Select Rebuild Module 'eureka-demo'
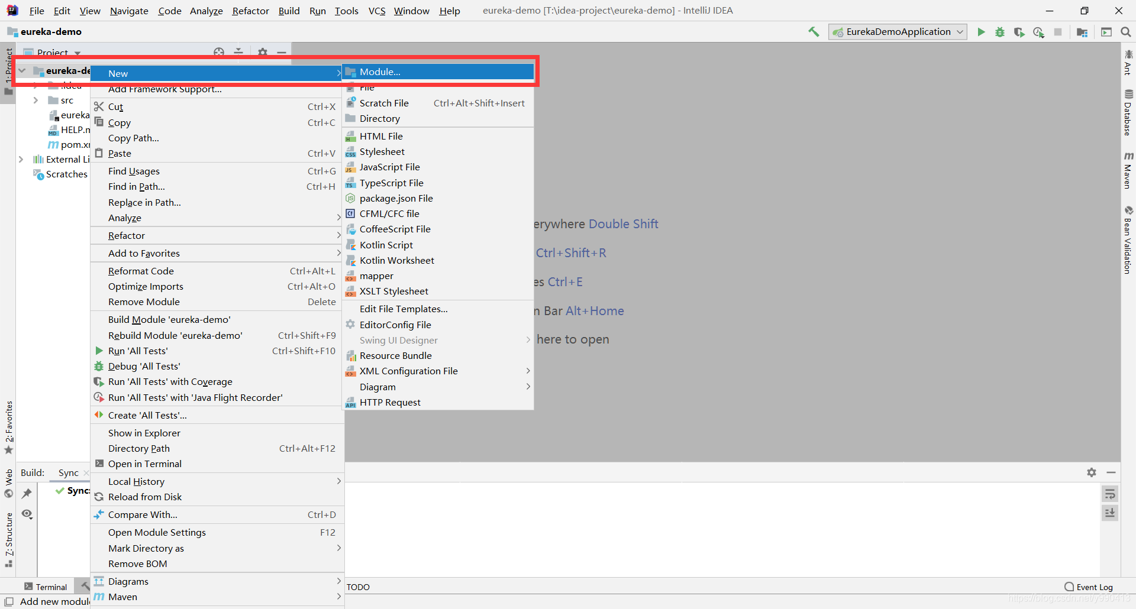1136x609 pixels. (217, 335)
